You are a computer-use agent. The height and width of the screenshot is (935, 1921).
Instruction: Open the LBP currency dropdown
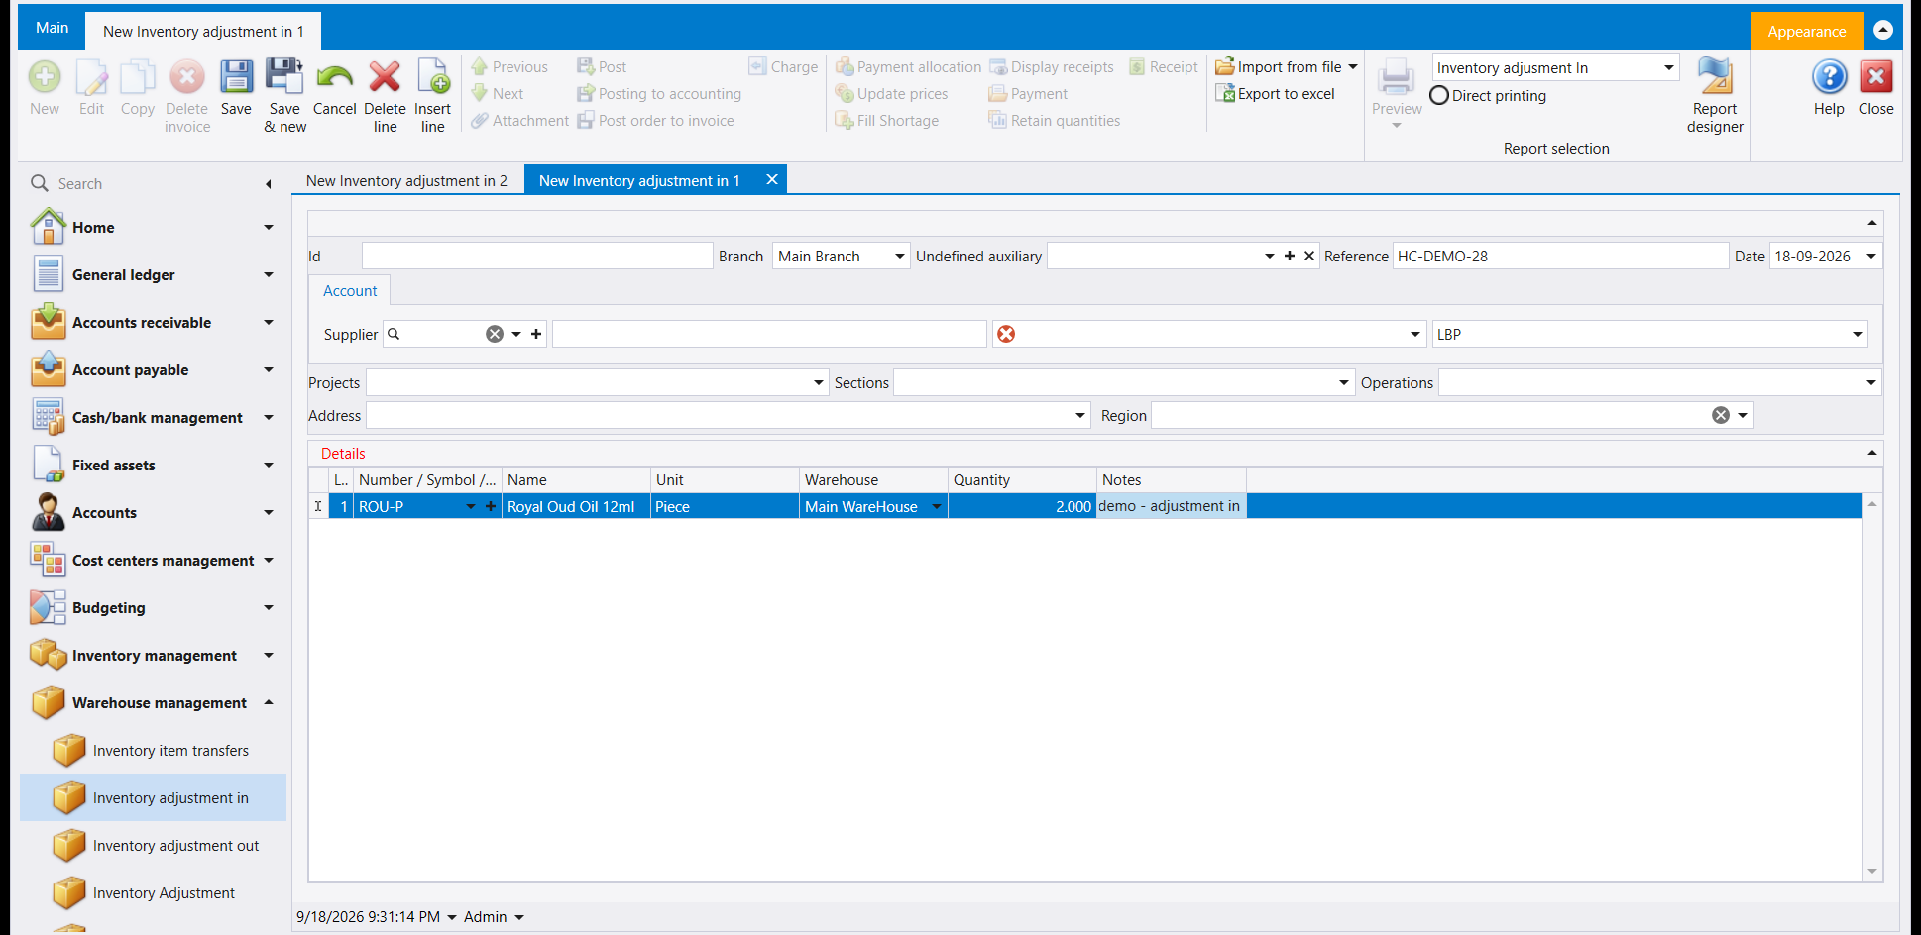[1857, 334]
